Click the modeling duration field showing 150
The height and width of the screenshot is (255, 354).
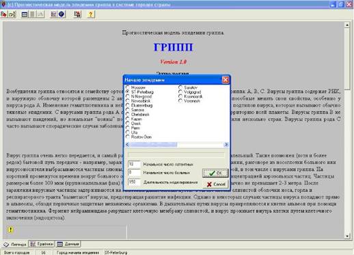tap(134, 182)
